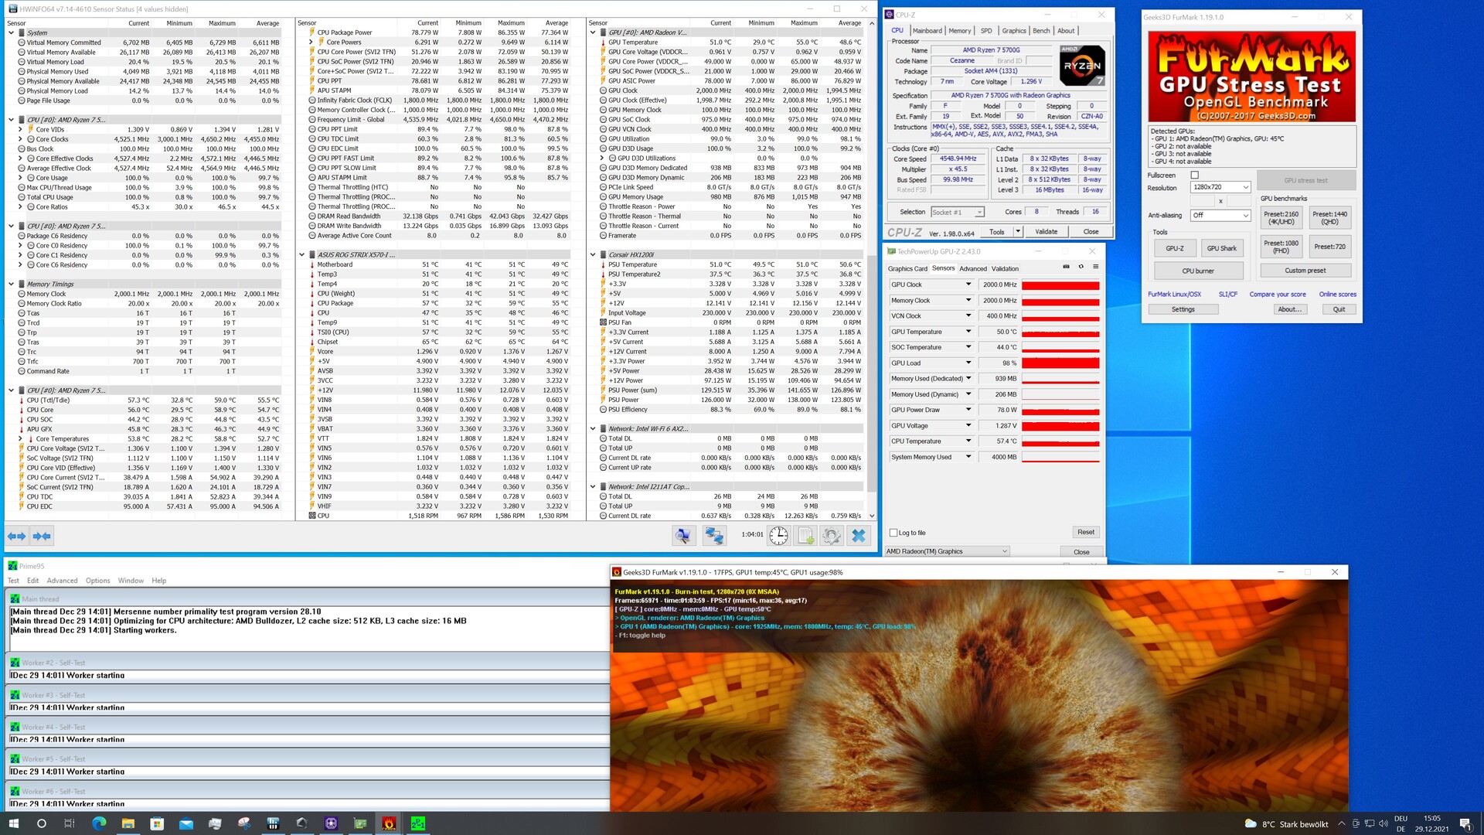Open the Advanced menu in Prime95
The width and height of the screenshot is (1484, 835).
[x=62, y=581]
